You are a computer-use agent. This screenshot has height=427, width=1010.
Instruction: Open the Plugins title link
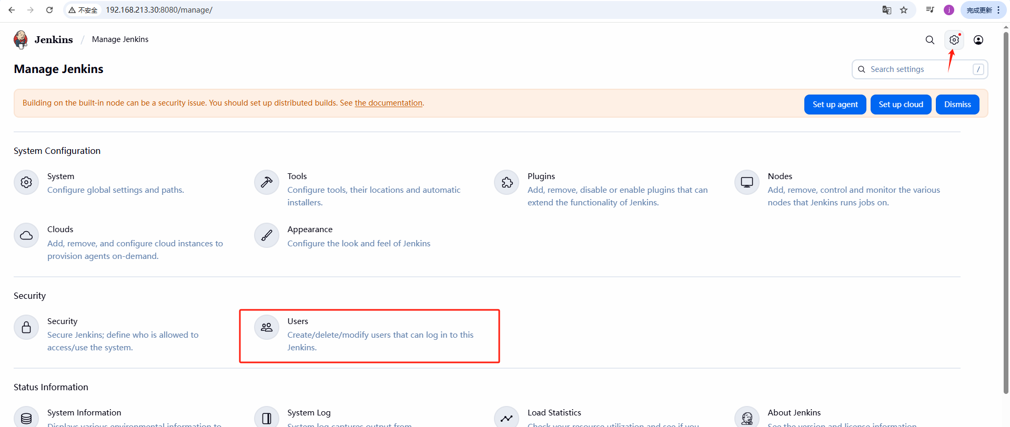click(541, 176)
